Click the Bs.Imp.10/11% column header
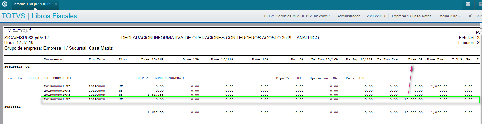 coord(359,59)
